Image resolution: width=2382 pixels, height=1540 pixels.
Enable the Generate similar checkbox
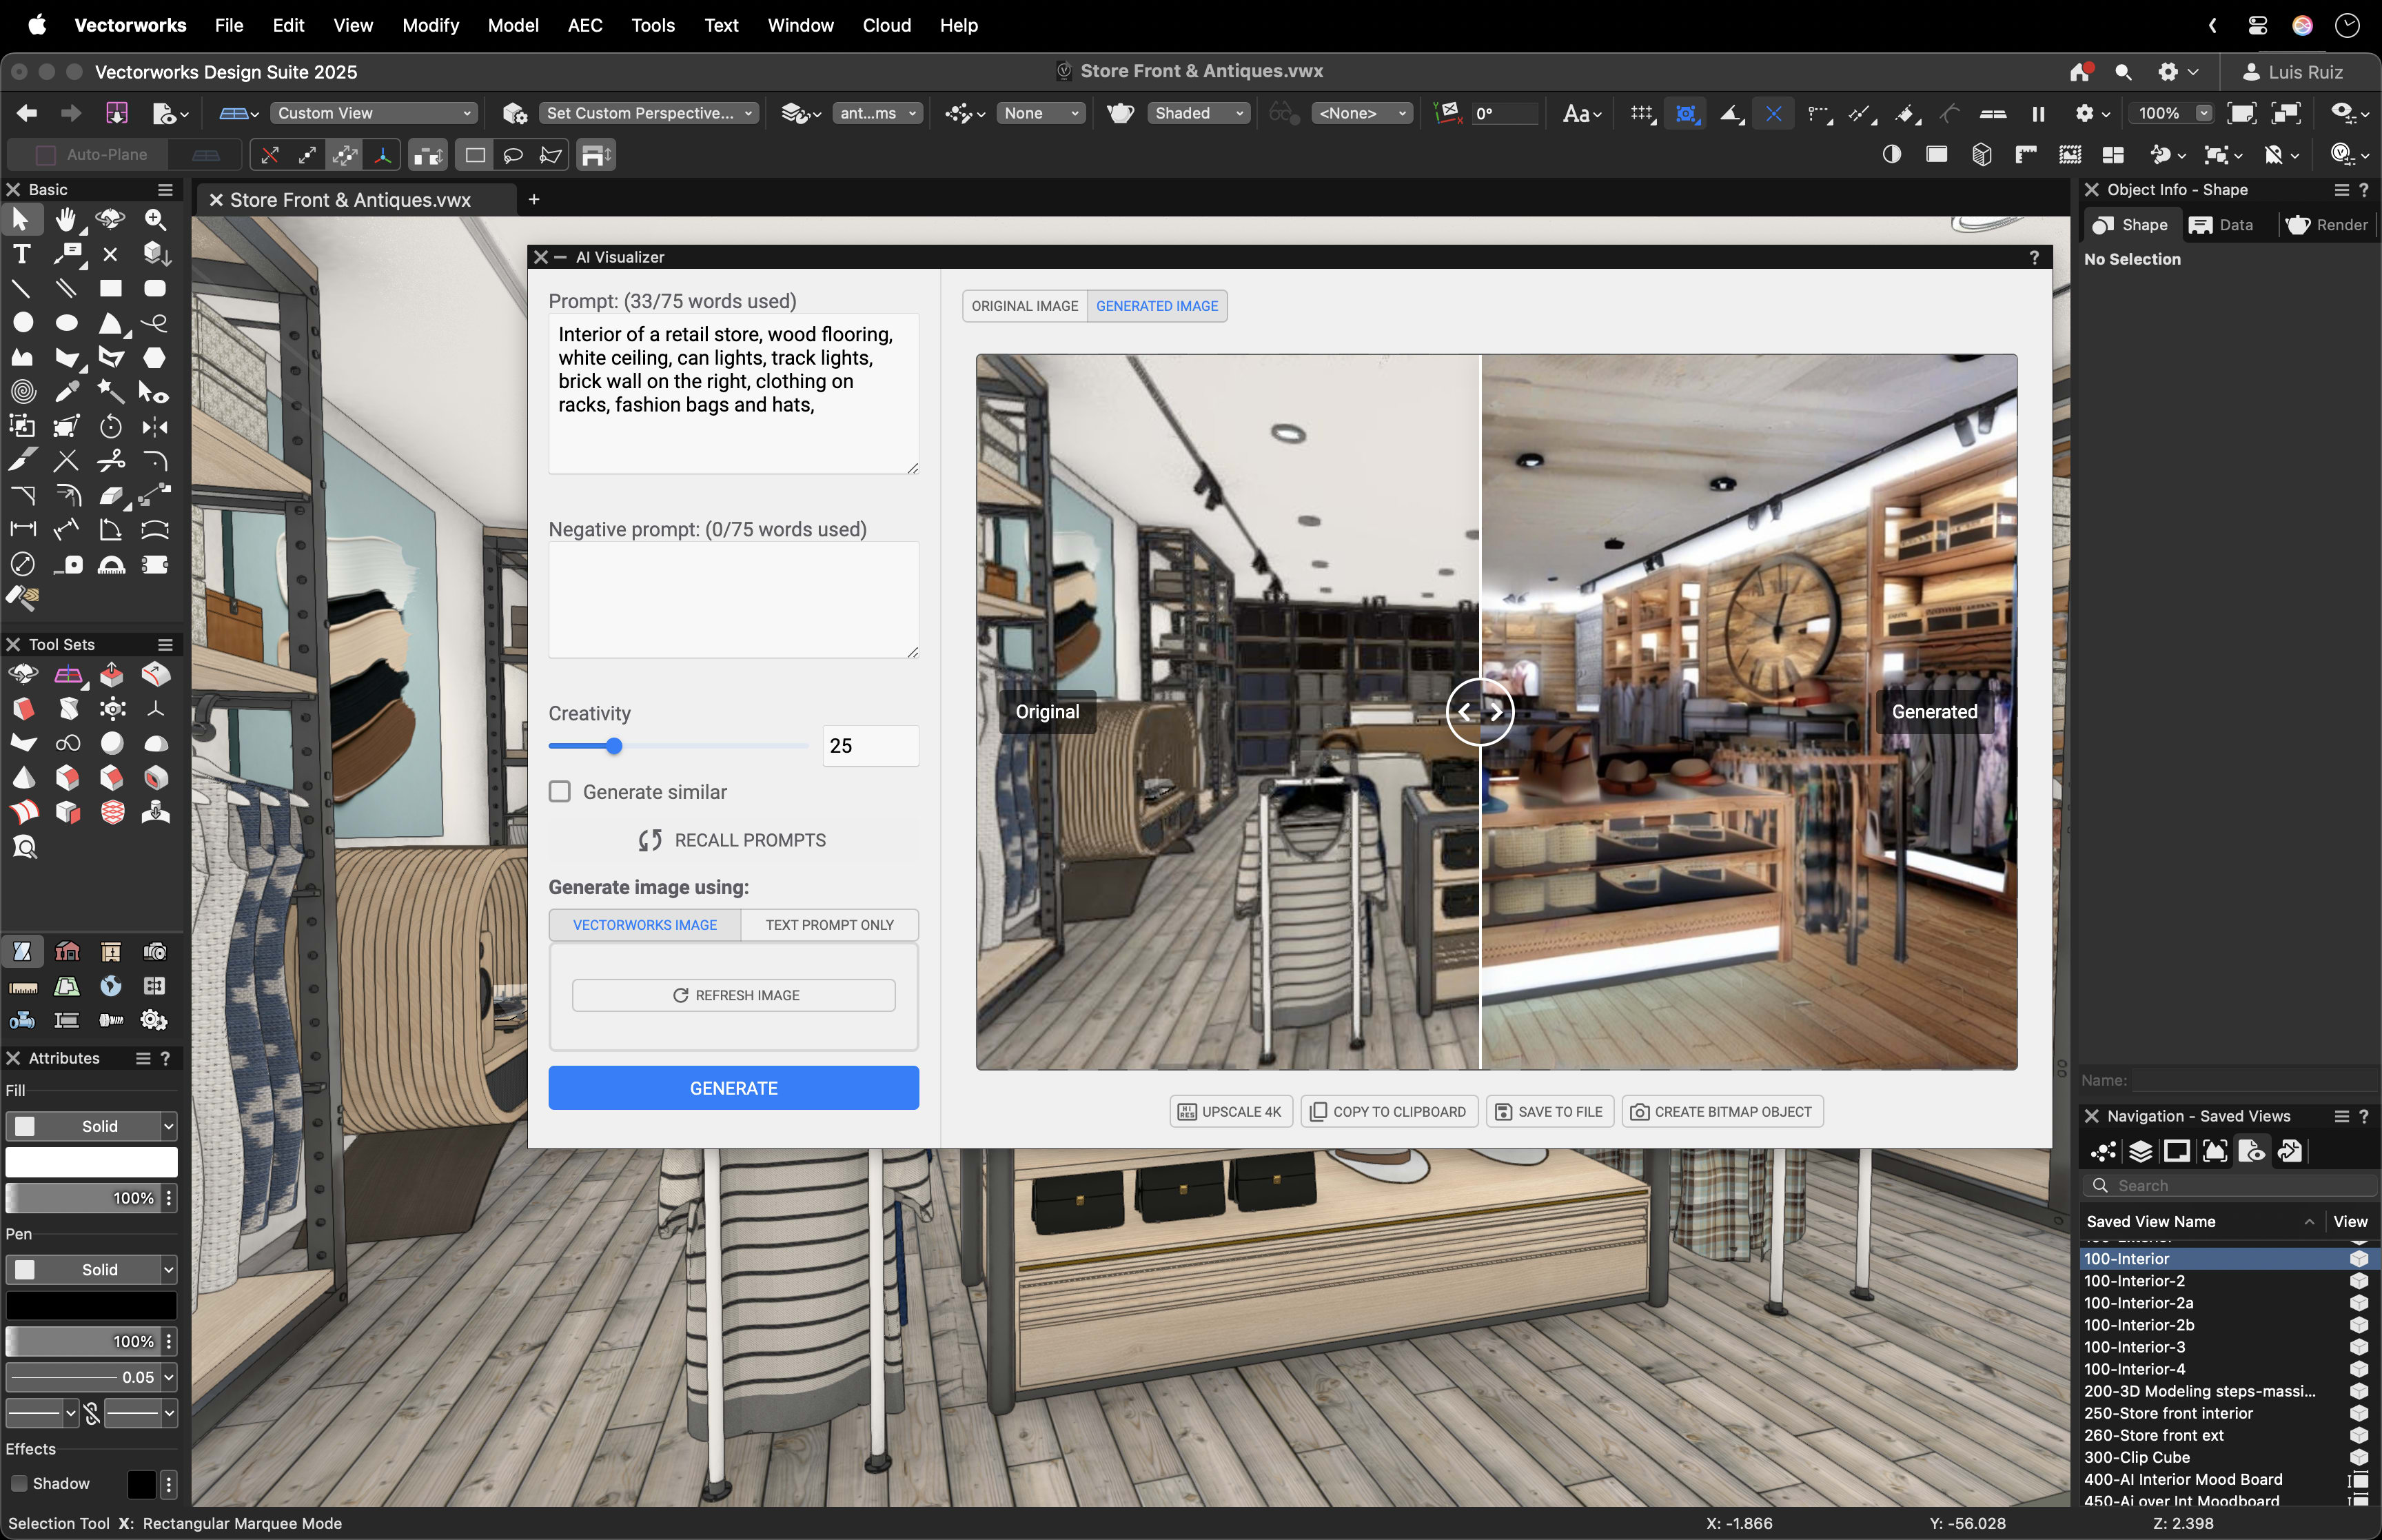coord(560,791)
